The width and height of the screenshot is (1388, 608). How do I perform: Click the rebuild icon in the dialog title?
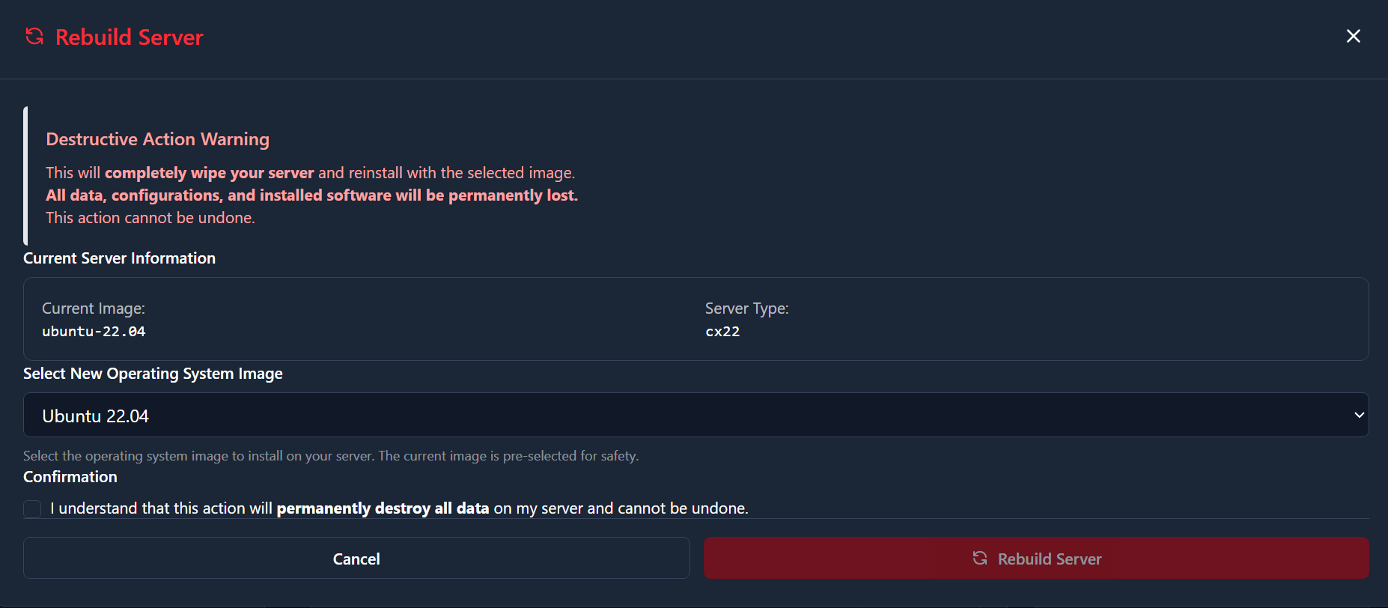point(34,36)
